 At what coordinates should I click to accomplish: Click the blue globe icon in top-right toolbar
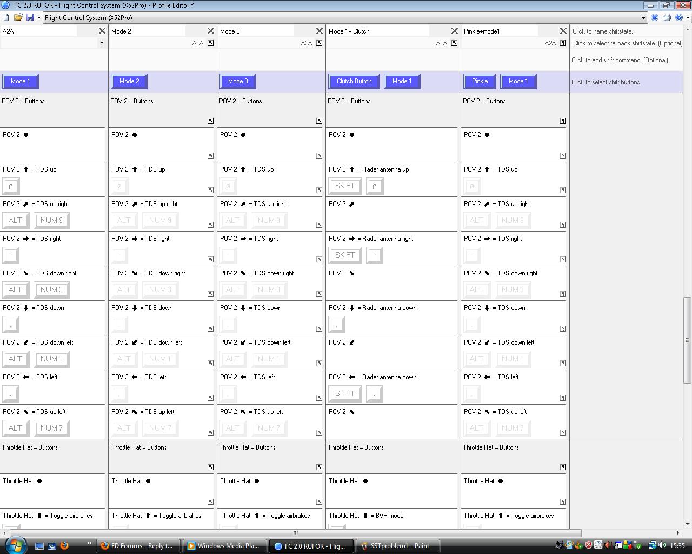click(x=655, y=17)
